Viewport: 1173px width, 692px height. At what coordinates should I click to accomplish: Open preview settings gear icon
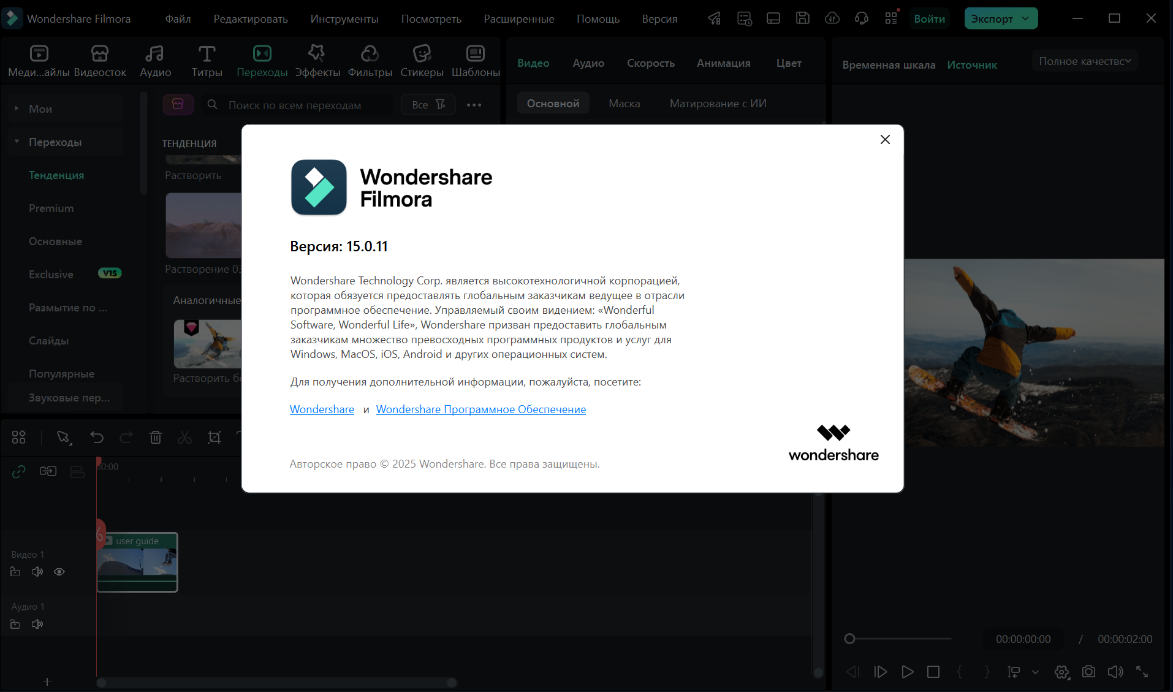pos(1062,672)
